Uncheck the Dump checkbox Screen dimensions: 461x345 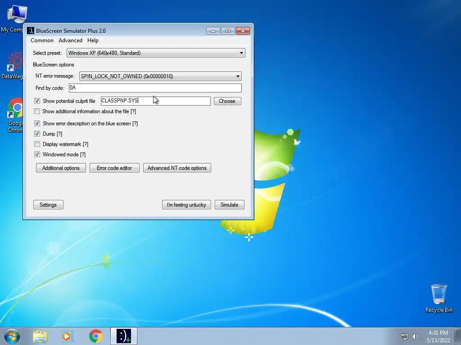point(37,134)
